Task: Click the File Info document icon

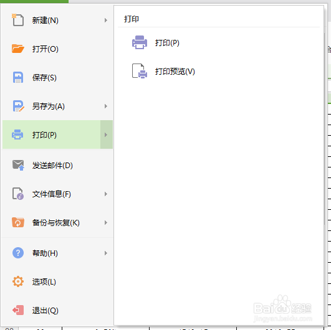Action: click(18, 194)
